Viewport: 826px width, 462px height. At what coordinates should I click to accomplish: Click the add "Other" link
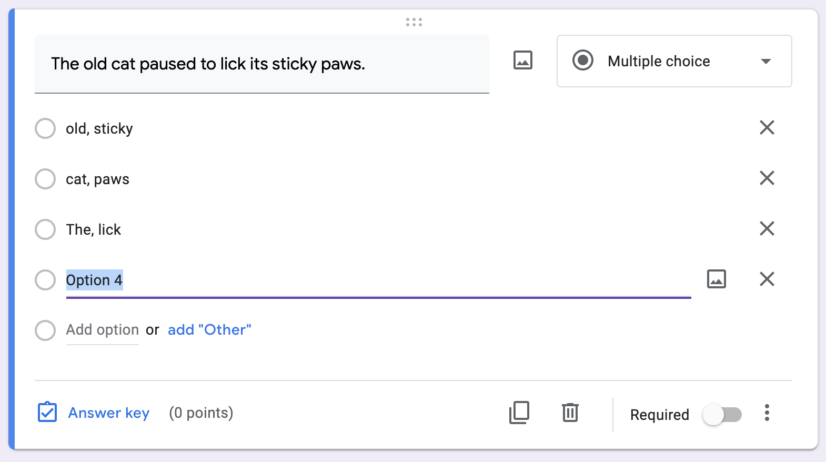click(209, 329)
